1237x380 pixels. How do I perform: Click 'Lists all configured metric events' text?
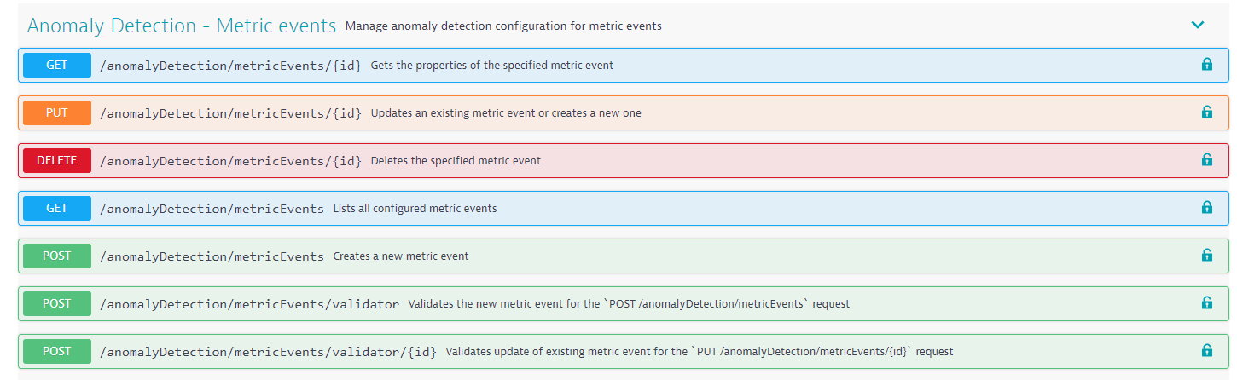[x=415, y=209]
